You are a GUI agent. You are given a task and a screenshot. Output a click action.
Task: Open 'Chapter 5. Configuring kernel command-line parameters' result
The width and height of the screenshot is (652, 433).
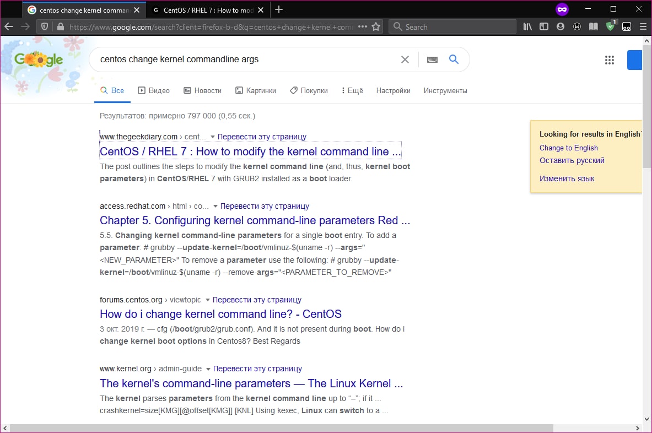(x=255, y=221)
